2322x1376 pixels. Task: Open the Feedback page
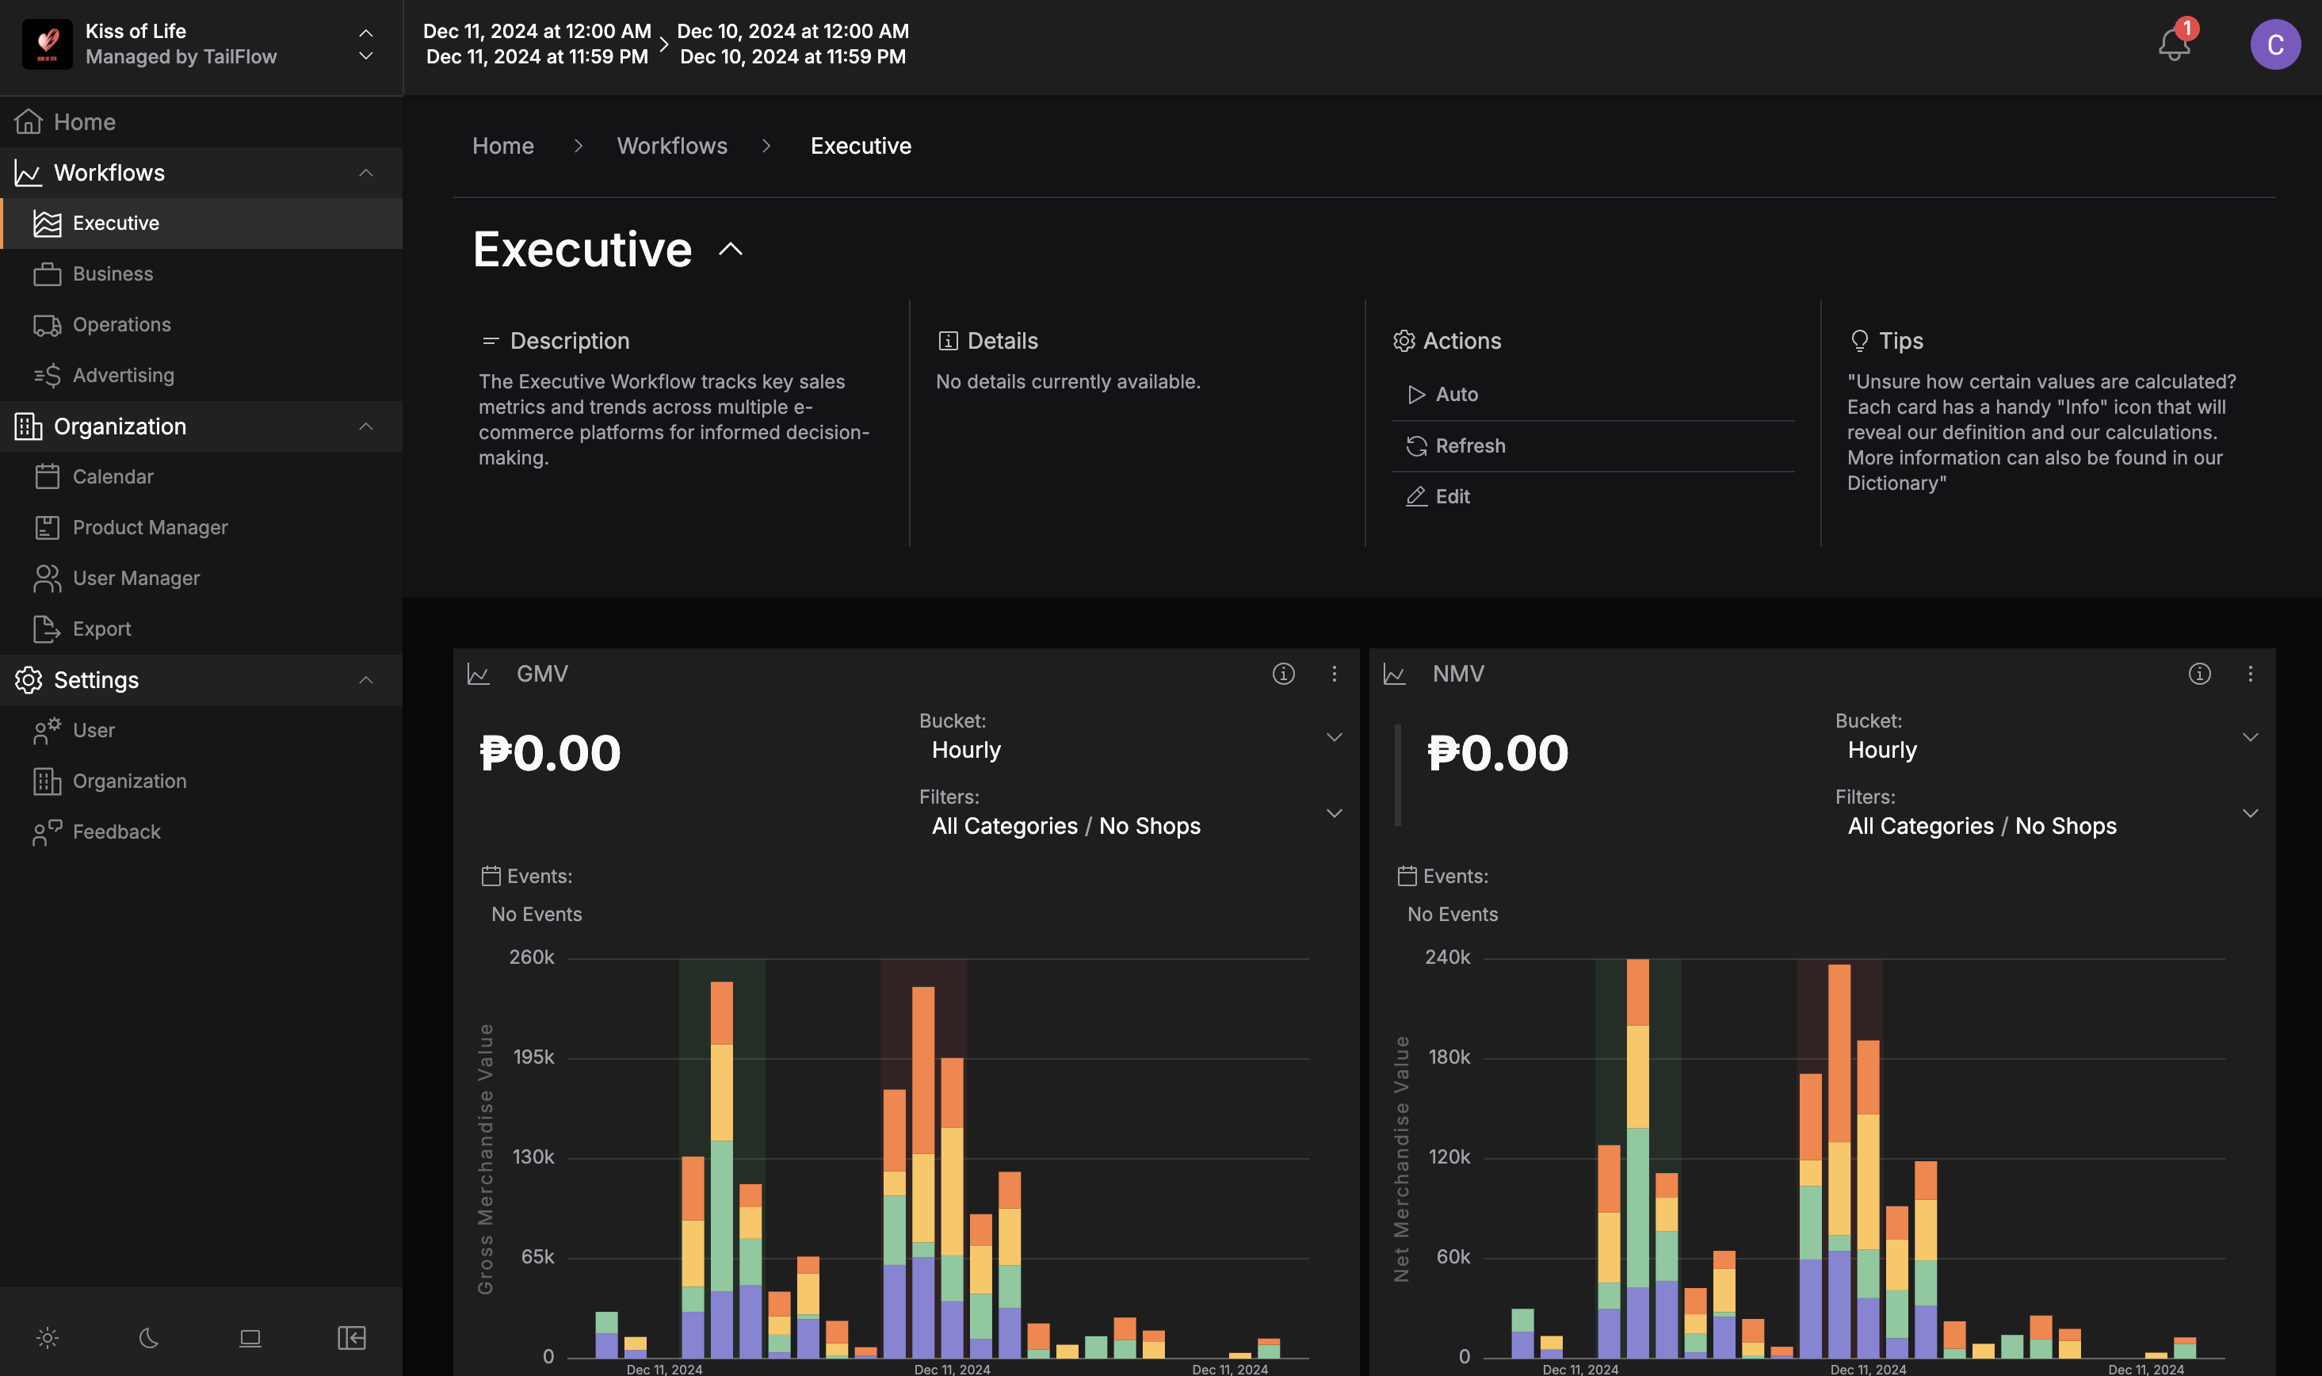point(201,831)
